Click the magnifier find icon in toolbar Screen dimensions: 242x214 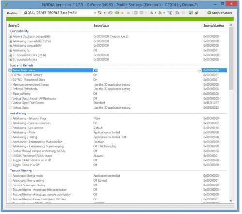tap(177, 13)
